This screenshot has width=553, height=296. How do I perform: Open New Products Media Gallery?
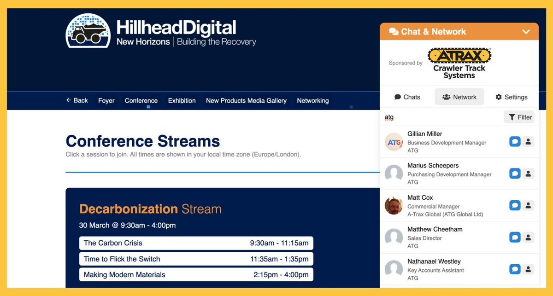click(x=246, y=100)
